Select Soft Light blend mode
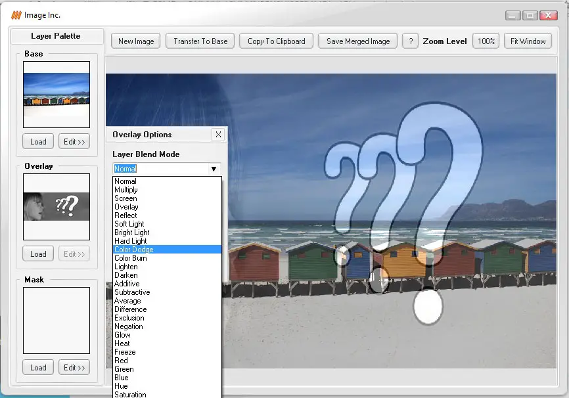569x398 pixels. (167, 224)
